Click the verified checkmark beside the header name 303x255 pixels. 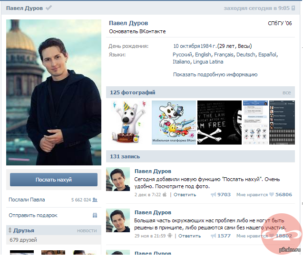point(49,8)
